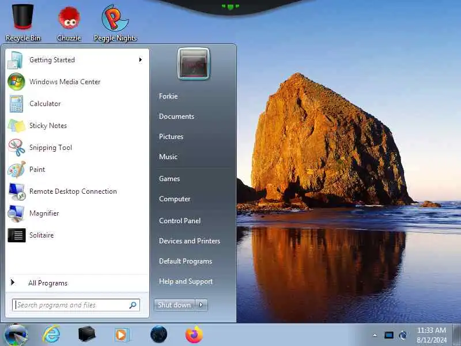Click the Shut down button
The height and width of the screenshot is (346, 461).
[x=174, y=305]
